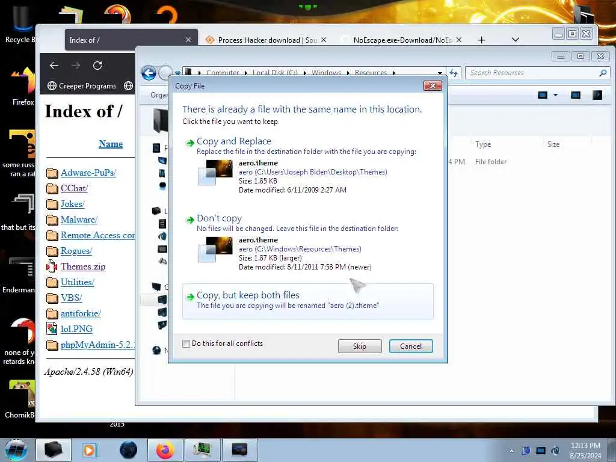Viewport: 616px width, 462px height.
Task: Open the lol.PNG image link
Action: (x=76, y=329)
